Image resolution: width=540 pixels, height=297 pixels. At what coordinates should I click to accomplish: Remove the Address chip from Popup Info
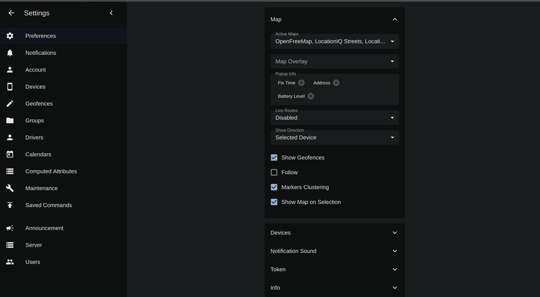[336, 83]
